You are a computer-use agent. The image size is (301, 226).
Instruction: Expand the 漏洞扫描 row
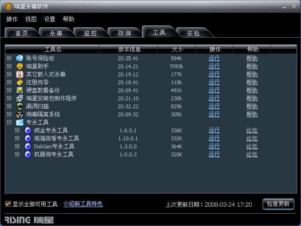point(9,106)
